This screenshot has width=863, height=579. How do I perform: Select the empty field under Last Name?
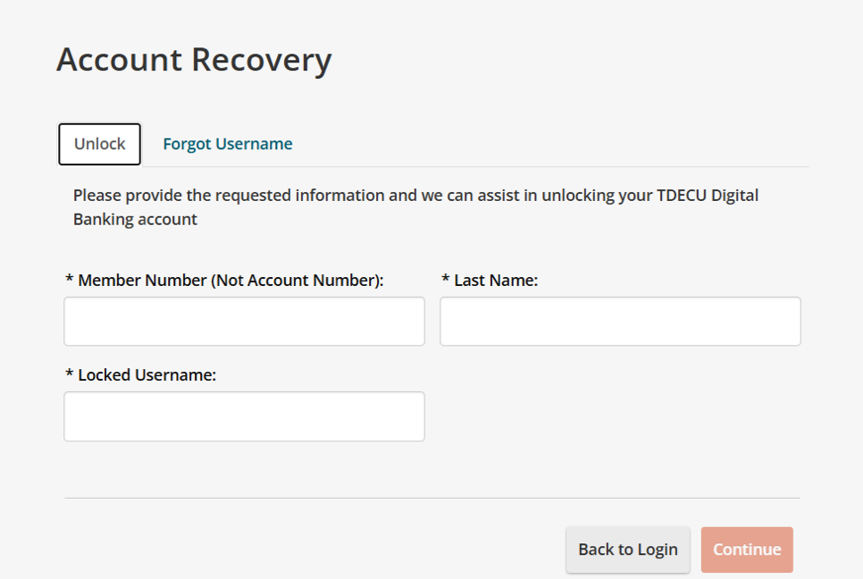click(x=620, y=322)
